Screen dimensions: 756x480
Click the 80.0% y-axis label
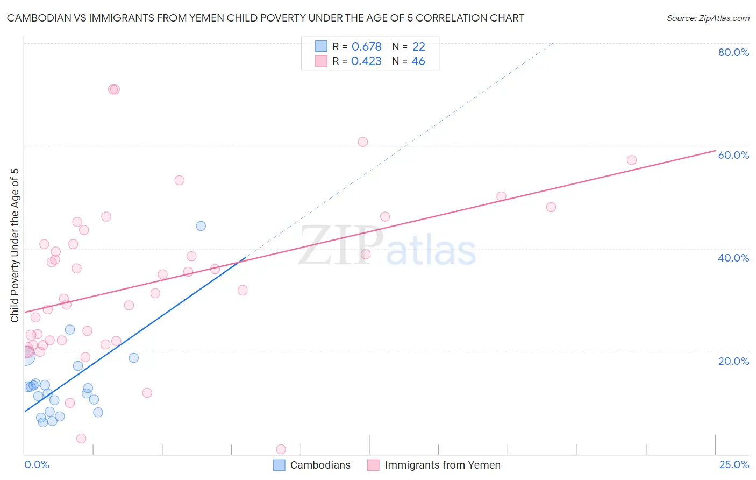point(733,52)
